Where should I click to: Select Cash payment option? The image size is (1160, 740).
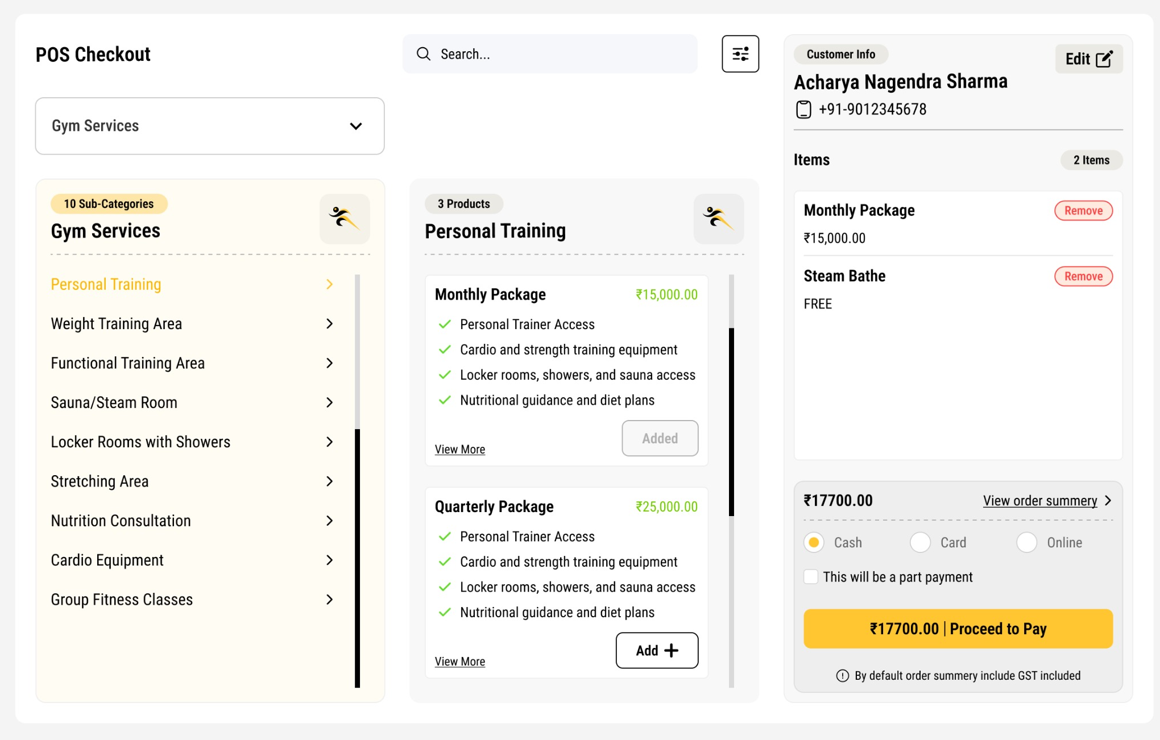click(x=814, y=542)
